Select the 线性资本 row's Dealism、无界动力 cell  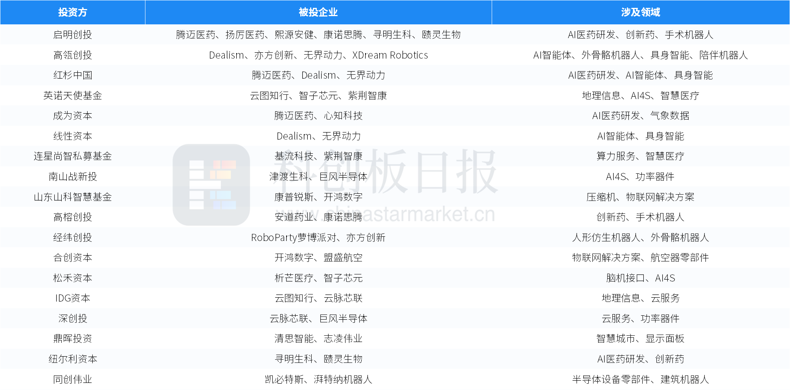coord(318,136)
